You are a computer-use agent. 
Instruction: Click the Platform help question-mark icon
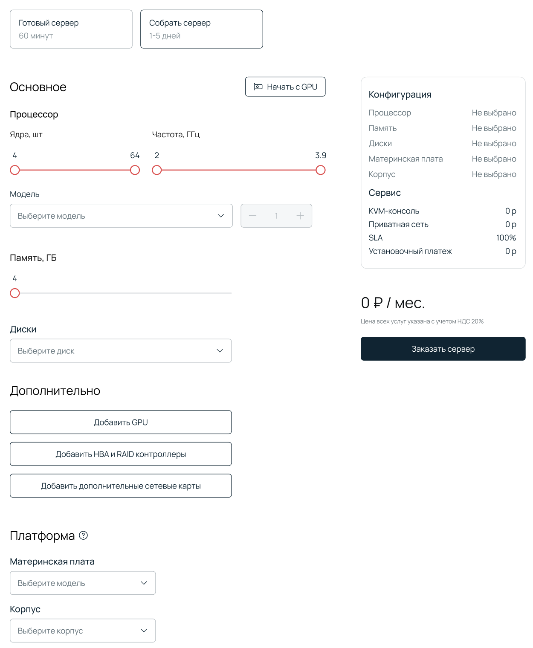pyautogui.click(x=84, y=535)
